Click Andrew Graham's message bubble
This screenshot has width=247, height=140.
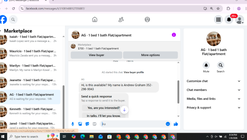119,87
